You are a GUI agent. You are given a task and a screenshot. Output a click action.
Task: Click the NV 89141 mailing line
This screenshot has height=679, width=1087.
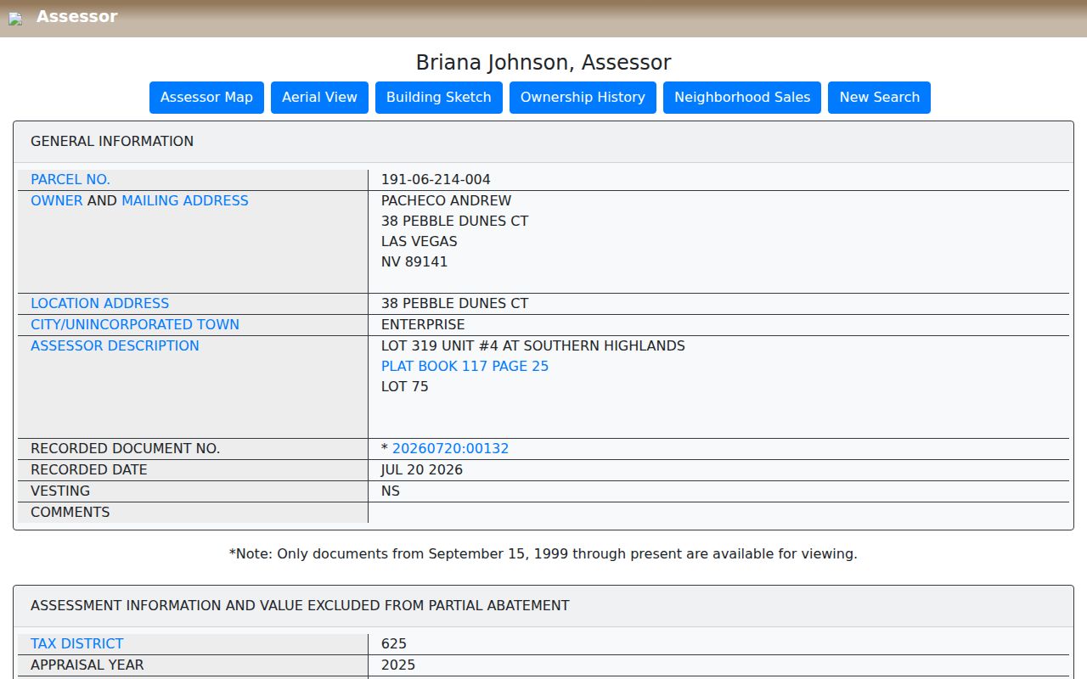(414, 262)
